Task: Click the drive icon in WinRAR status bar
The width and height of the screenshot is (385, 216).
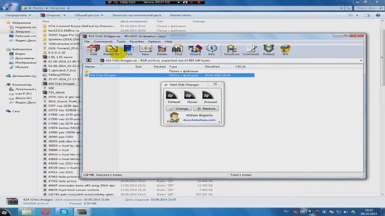Action: point(85,175)
